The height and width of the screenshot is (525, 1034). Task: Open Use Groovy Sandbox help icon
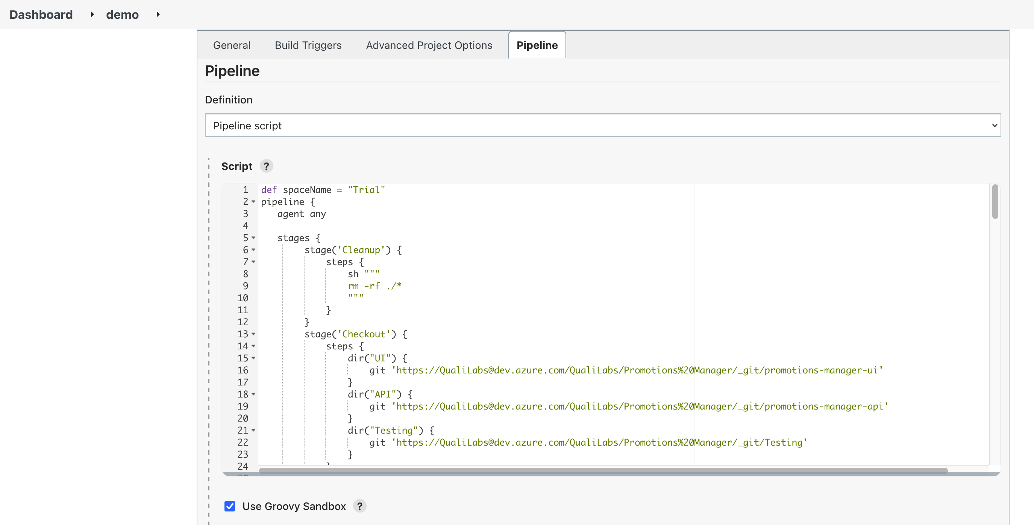click(x=360, y=506)
